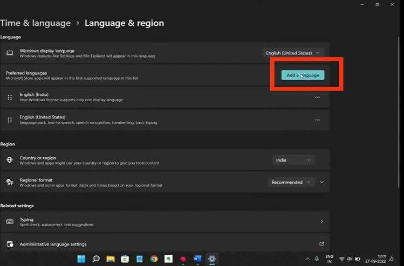404x266 pixels.
Task: Open taskbar Search
Action: (x=96, y=259)
